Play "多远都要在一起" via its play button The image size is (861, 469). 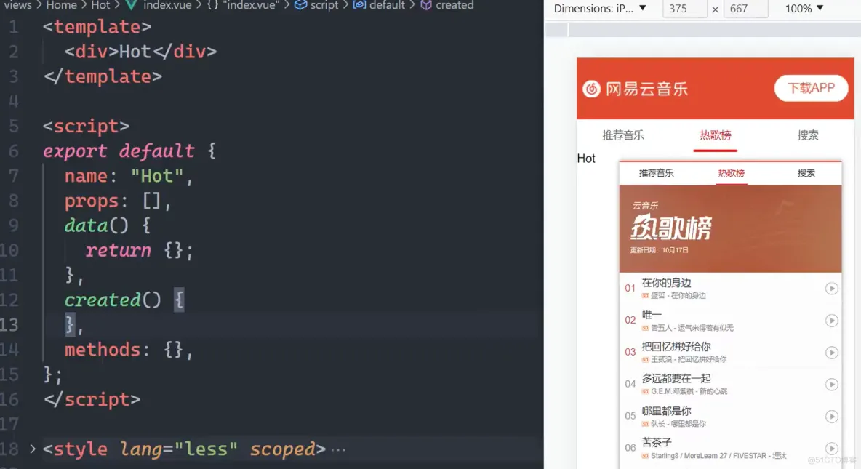832,385
